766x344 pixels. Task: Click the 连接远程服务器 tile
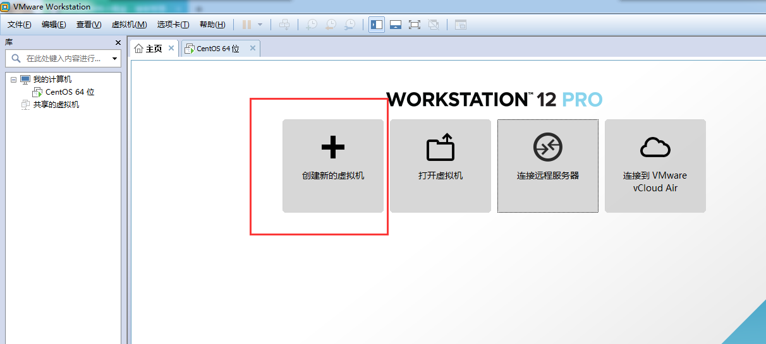coord(548,166)
